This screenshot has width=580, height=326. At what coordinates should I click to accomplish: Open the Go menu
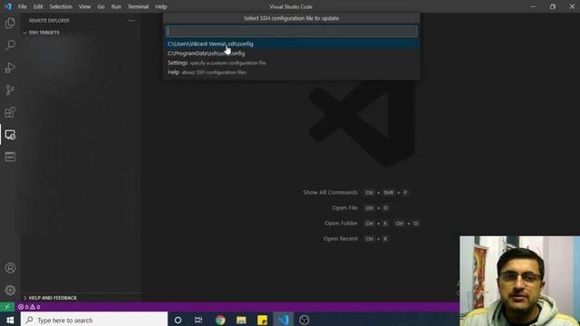click(x=101, y=6)
